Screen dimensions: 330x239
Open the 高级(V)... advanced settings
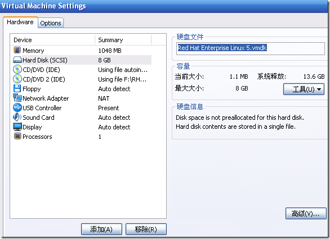pyautogui.click(x=306, y=214)
